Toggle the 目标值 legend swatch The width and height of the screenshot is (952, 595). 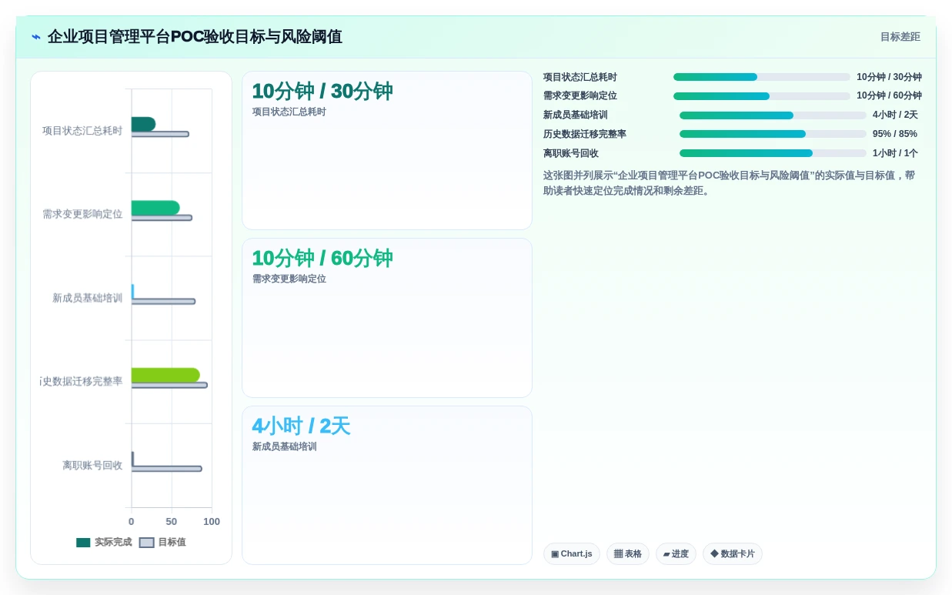[146, 543]
